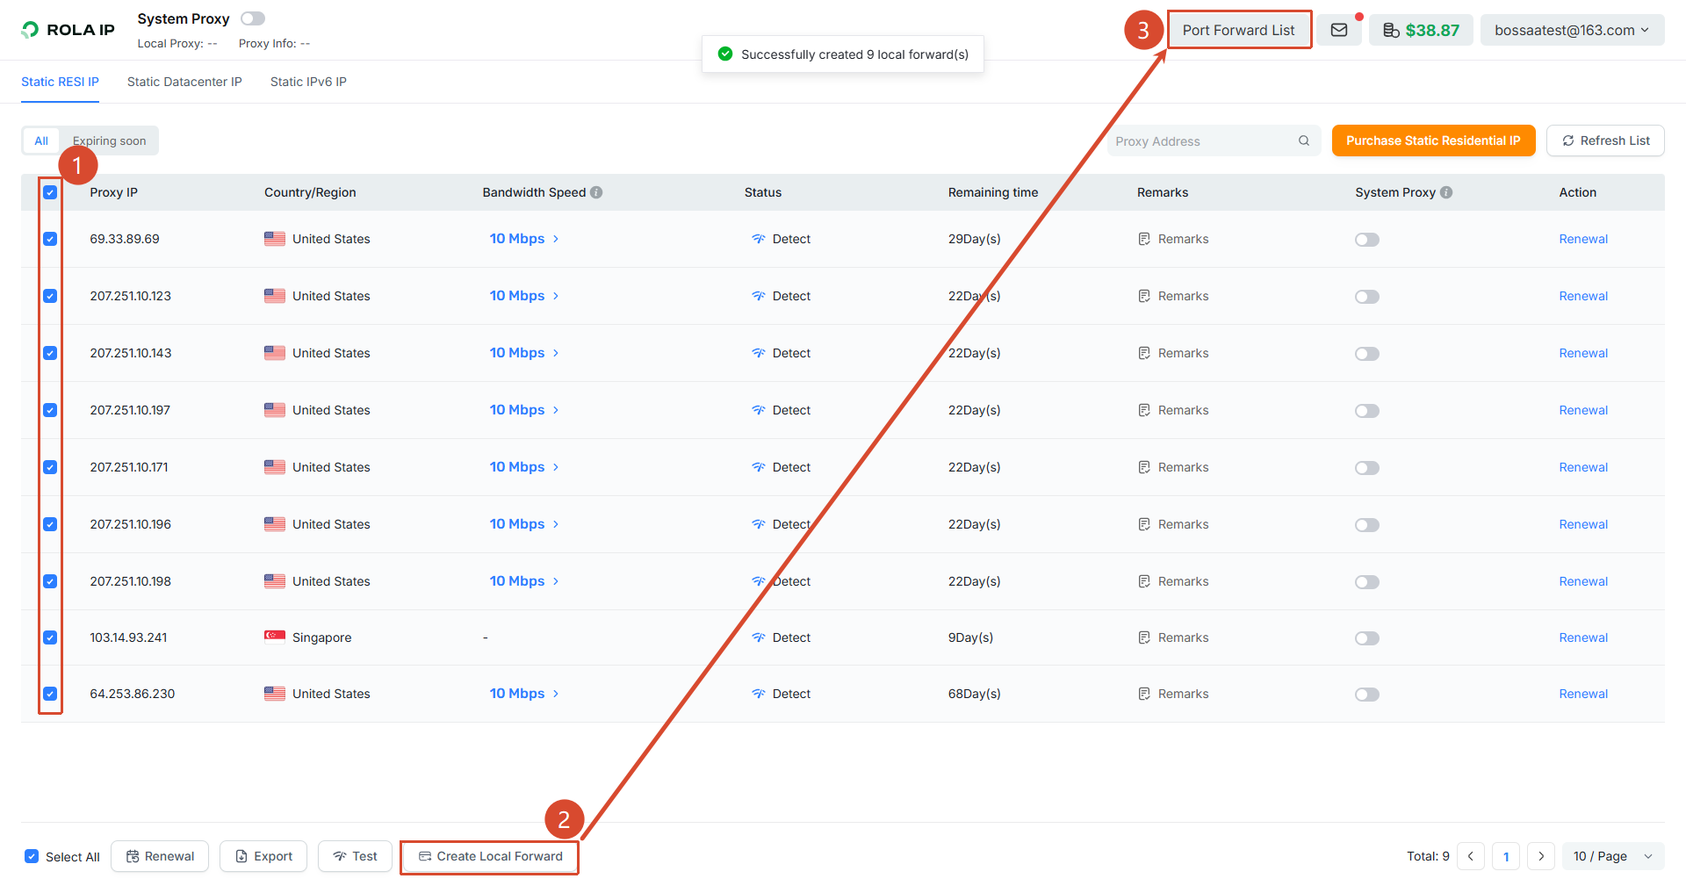Click the Detect icon for 69.33.89.69

coord(759,239)
